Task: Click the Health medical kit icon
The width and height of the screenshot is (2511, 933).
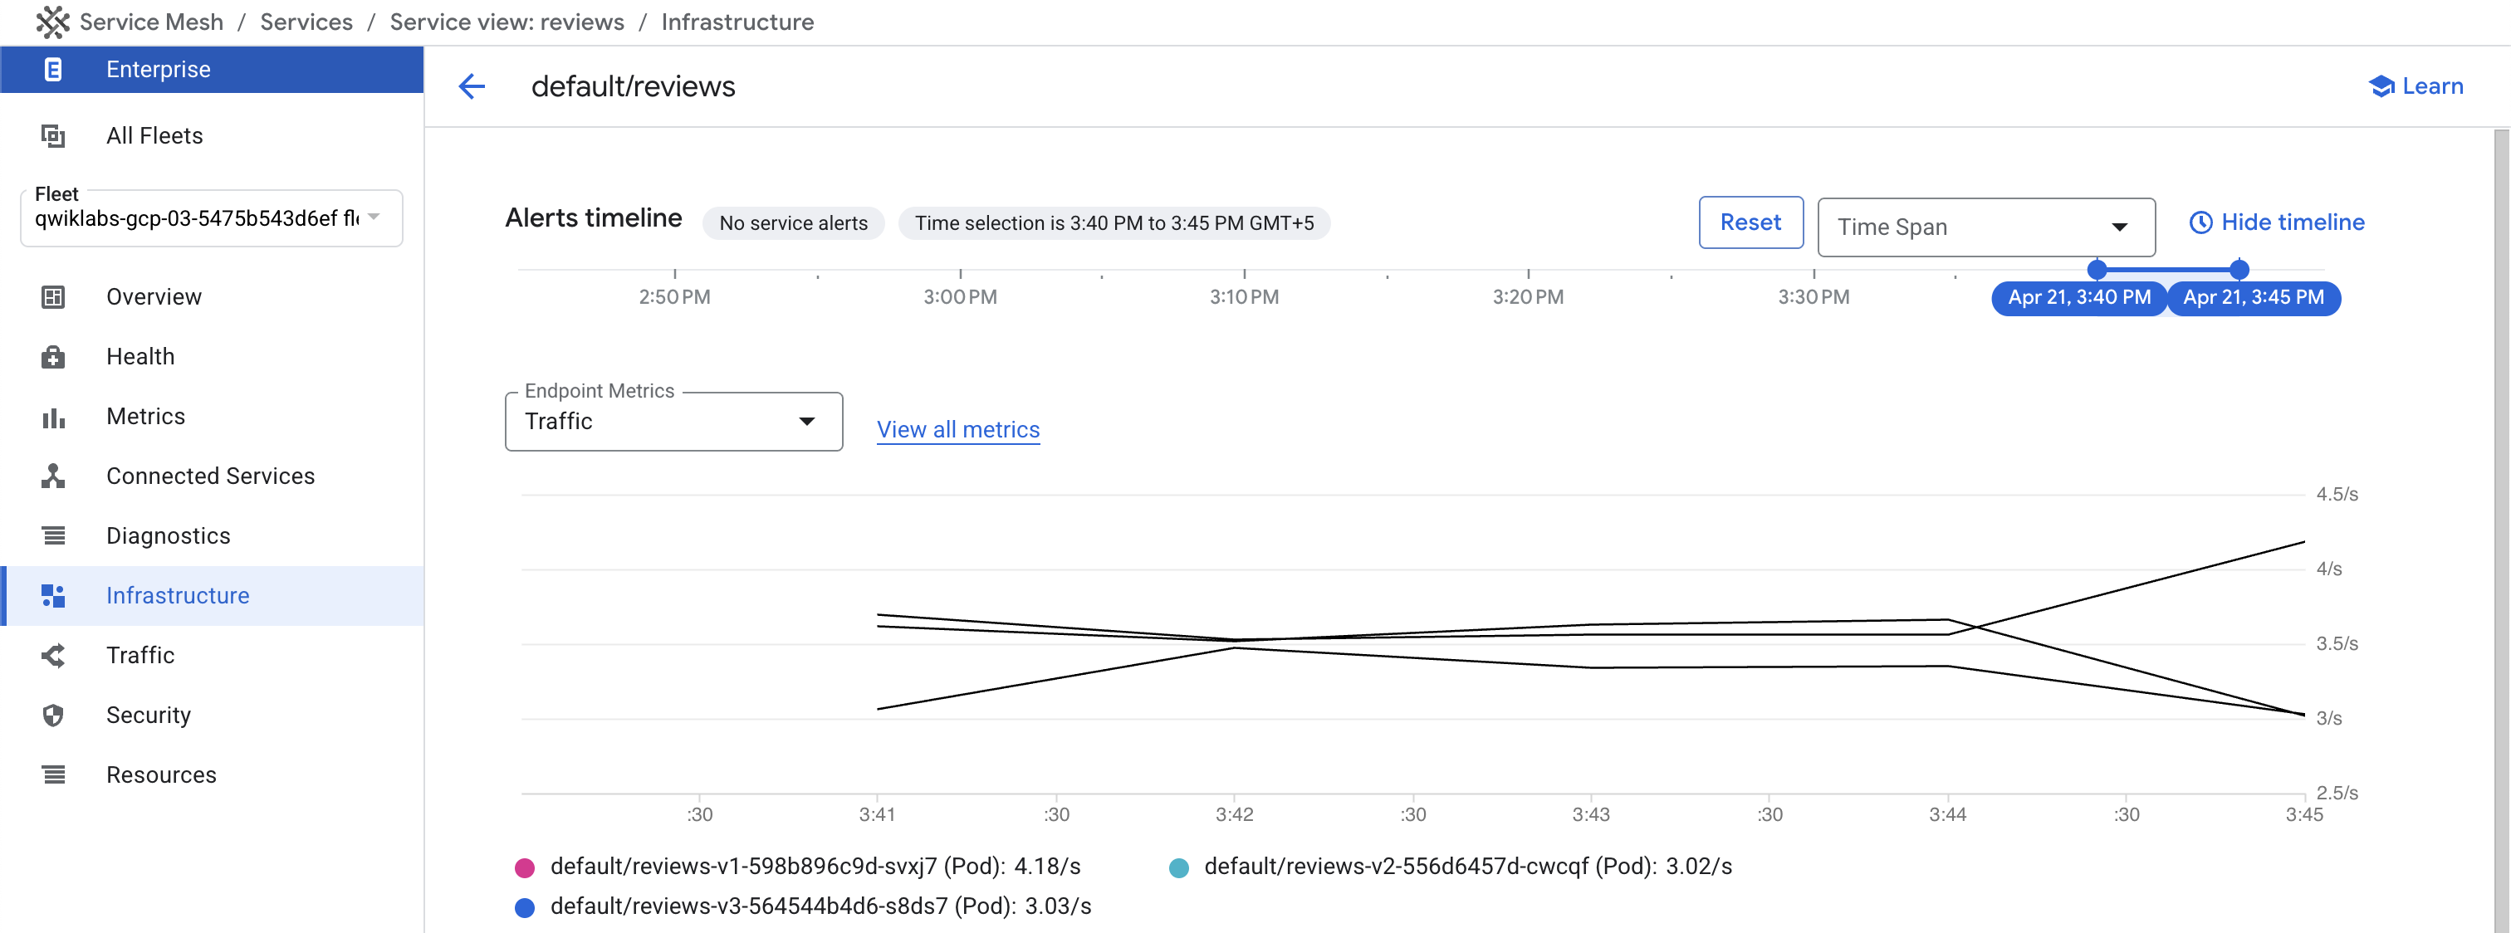Action: (54, 357)
